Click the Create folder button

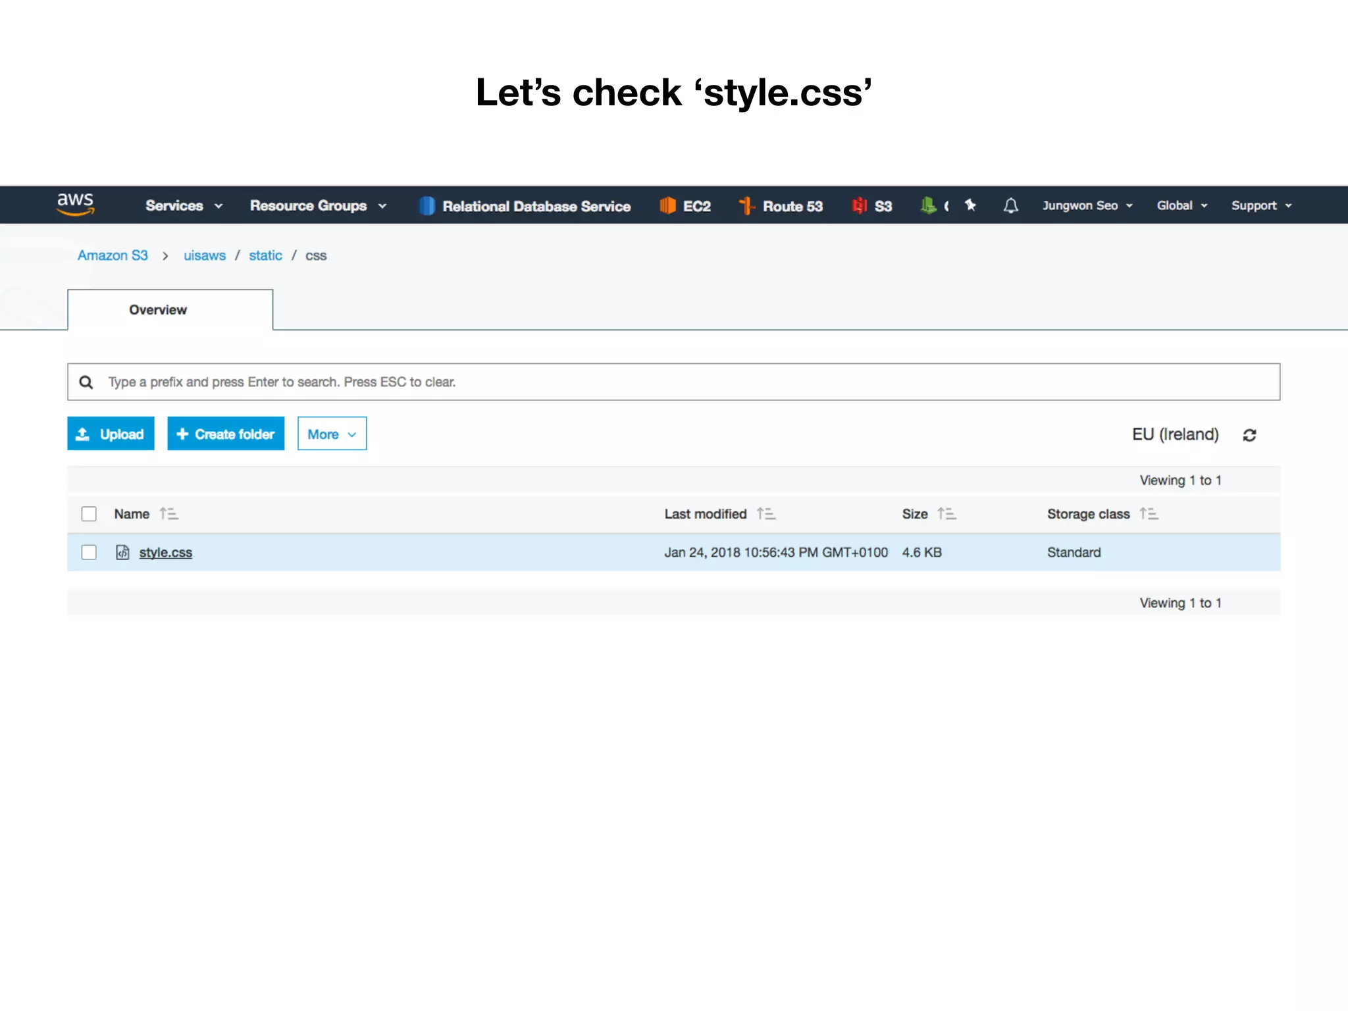(x=226, y=434)
